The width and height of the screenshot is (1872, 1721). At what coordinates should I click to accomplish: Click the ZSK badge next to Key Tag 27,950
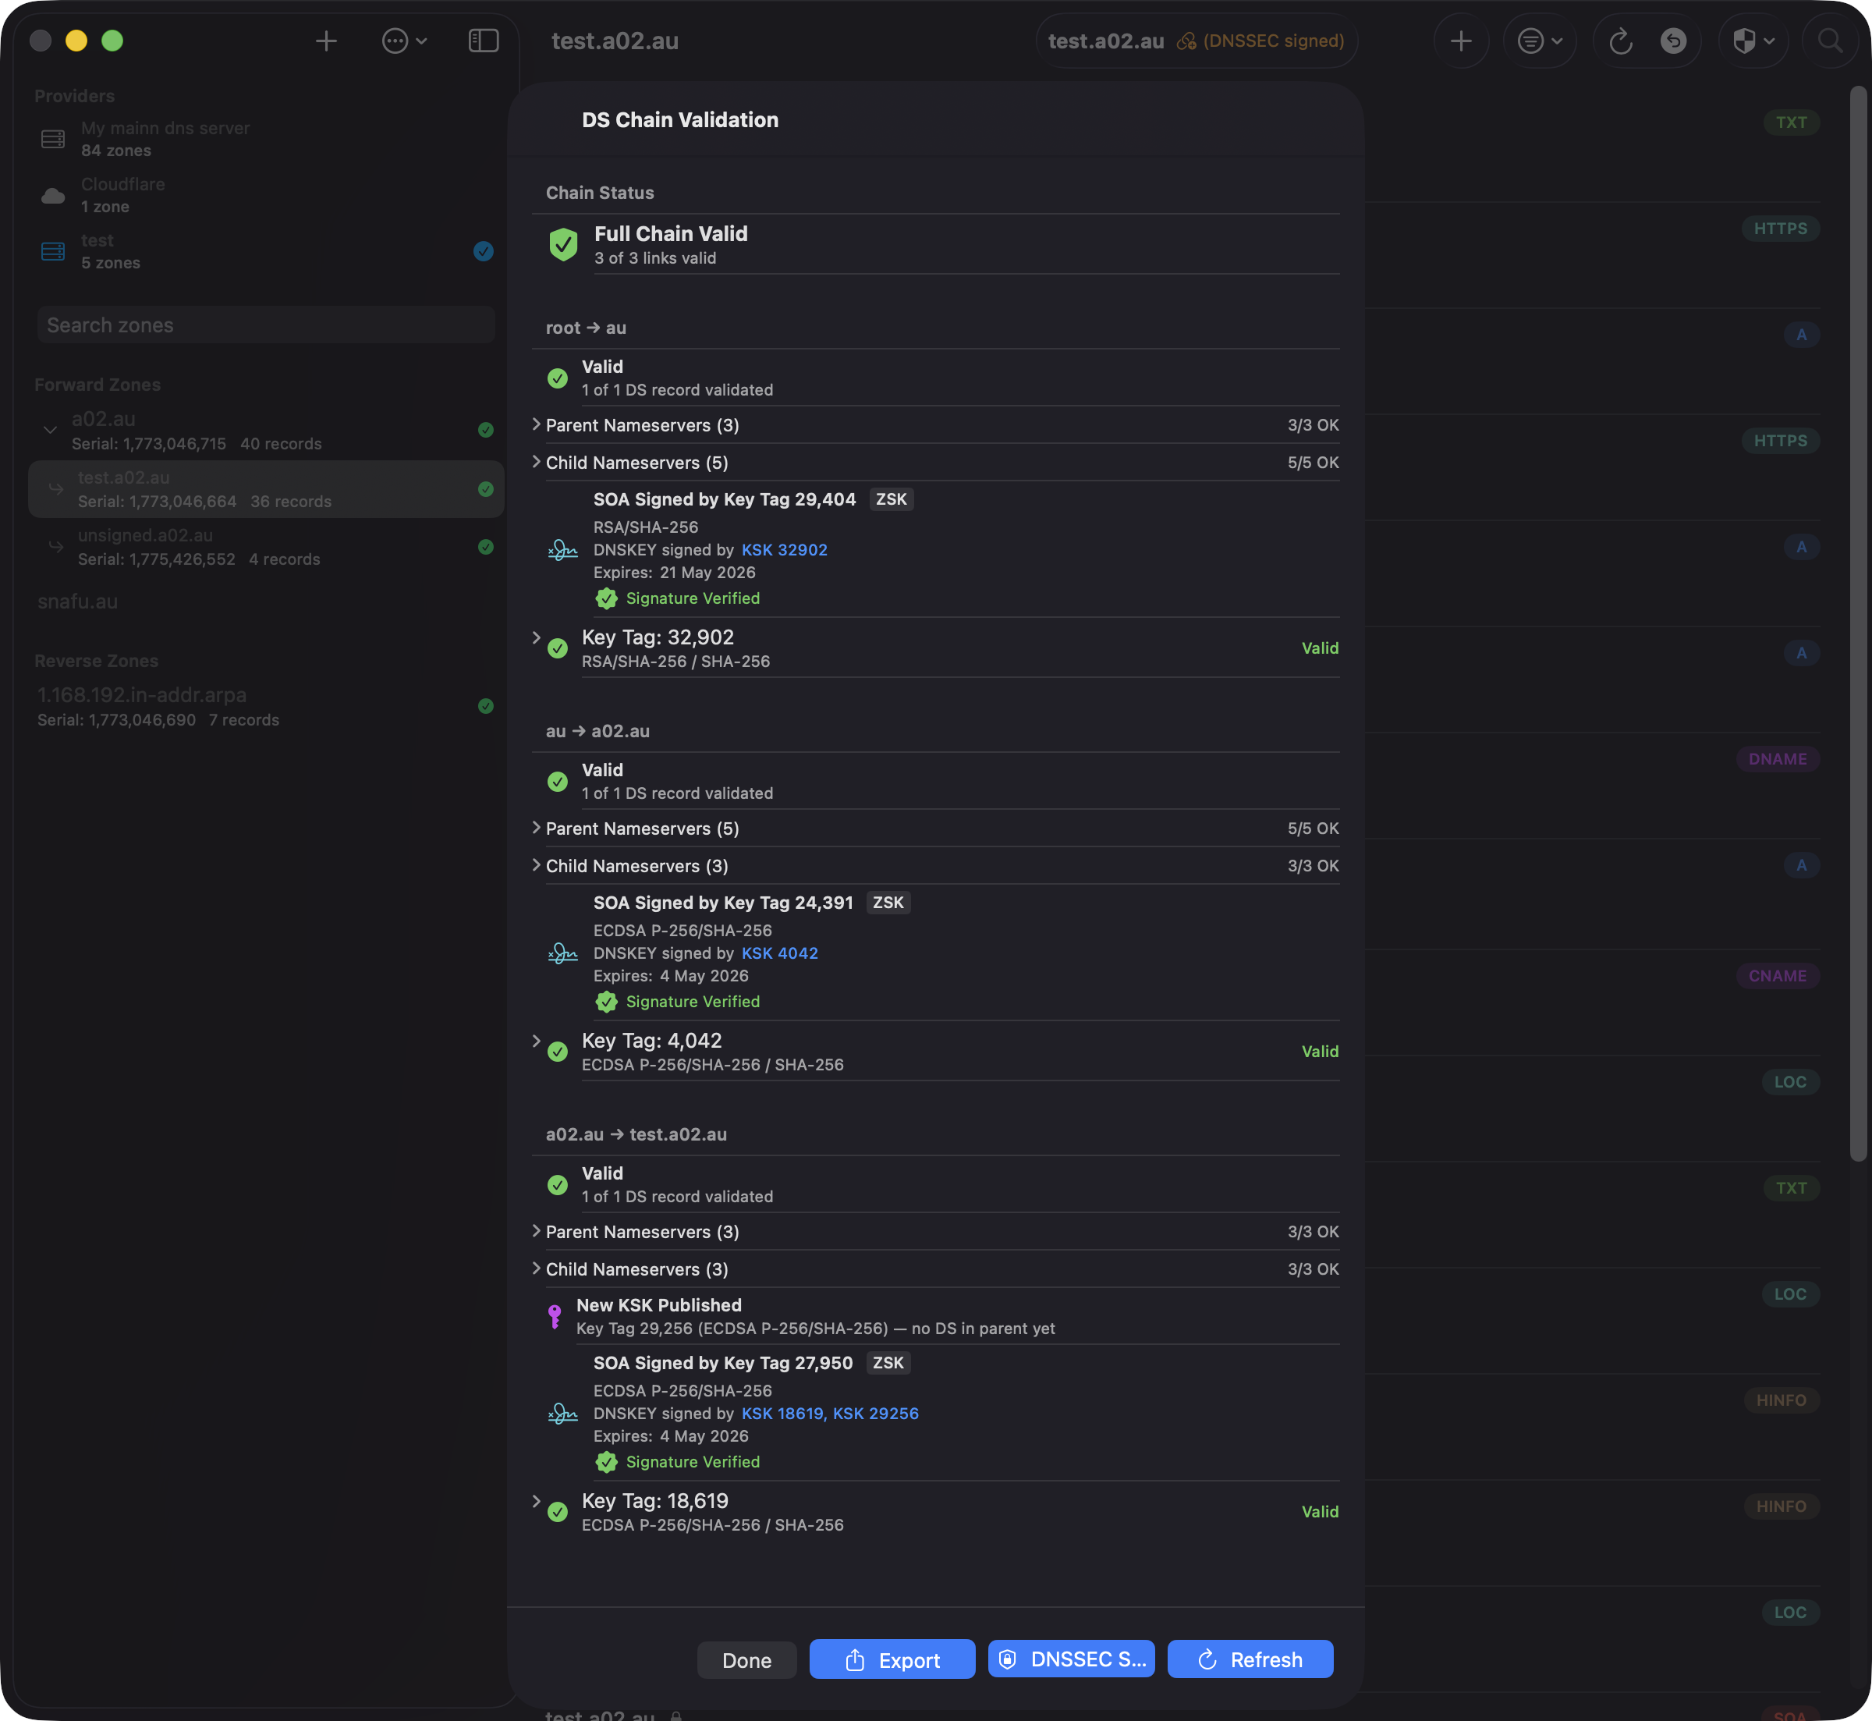[888, 1362]
